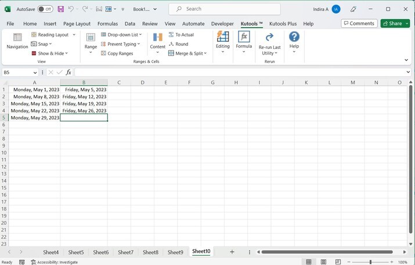The width and height of the screenshot is (415, 265).
Task: Select cell Monday, May 1, 2023
Action: coord(34,89)
